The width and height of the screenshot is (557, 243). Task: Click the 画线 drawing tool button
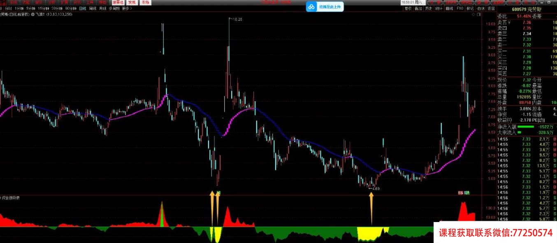(450, 8)
